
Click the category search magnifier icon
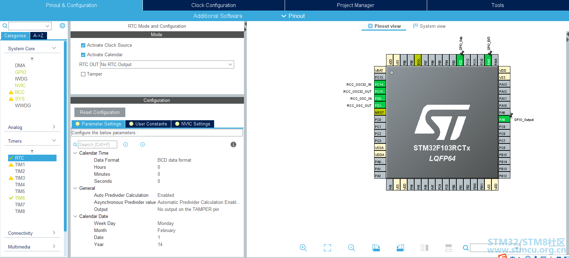[x=5, y=26]
